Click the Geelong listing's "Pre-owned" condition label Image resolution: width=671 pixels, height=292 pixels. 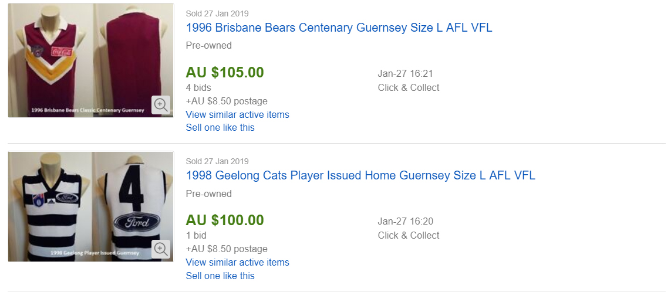coord(208,193)
